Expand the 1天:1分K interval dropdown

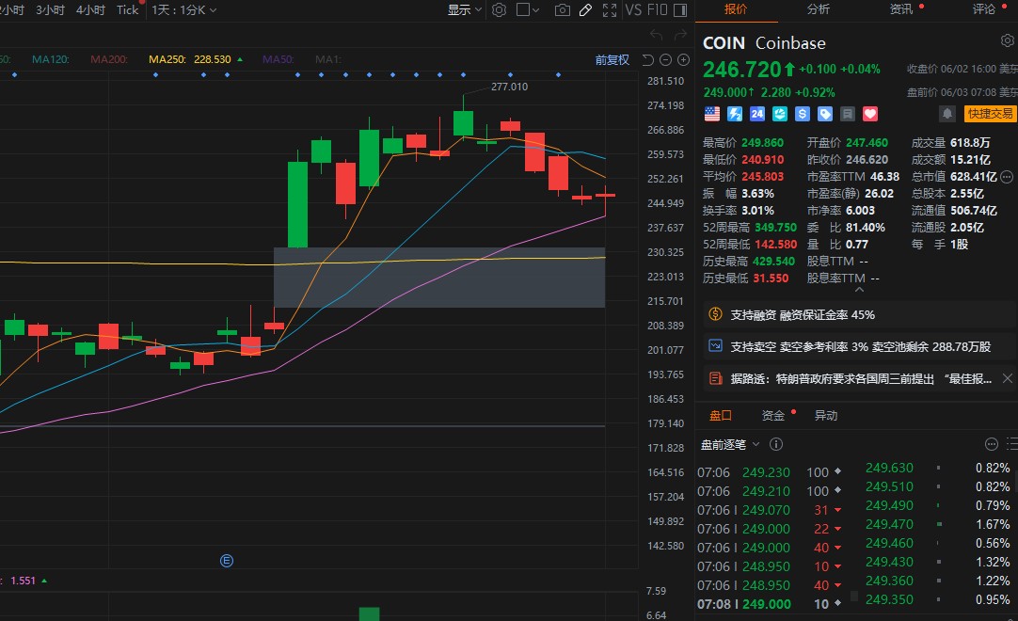point(183,10)
